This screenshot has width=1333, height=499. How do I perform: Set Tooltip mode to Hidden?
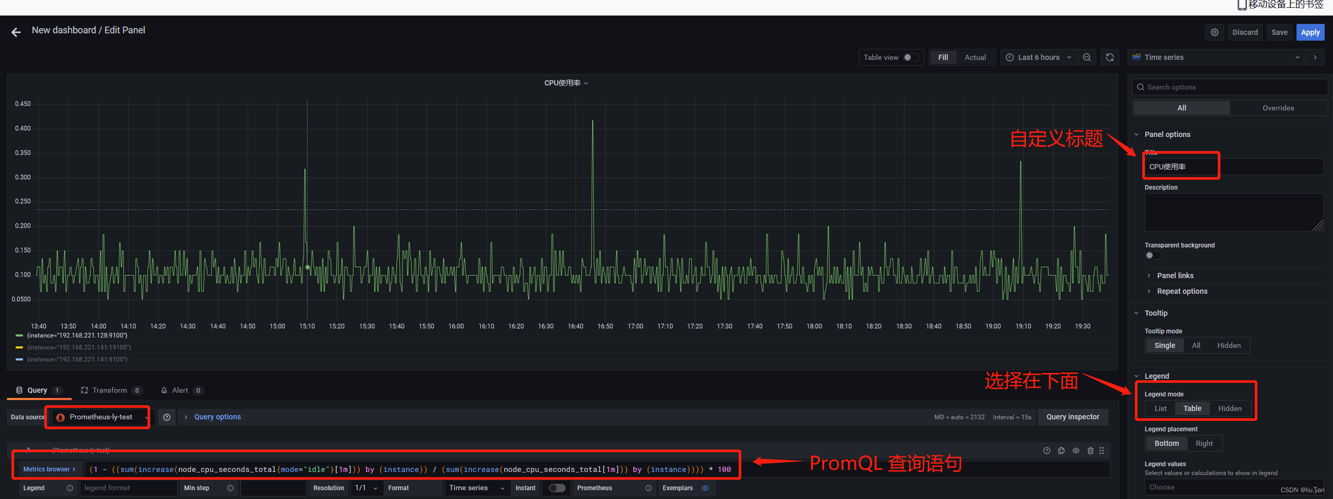pyautogui.click(x=1229, y=345)
